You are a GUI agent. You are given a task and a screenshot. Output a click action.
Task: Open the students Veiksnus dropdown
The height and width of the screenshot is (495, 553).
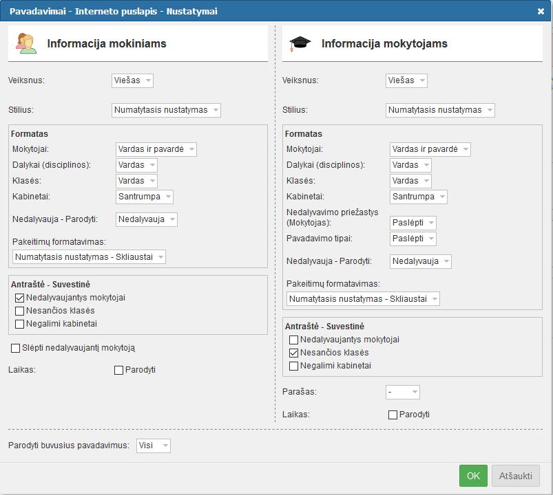132,80
